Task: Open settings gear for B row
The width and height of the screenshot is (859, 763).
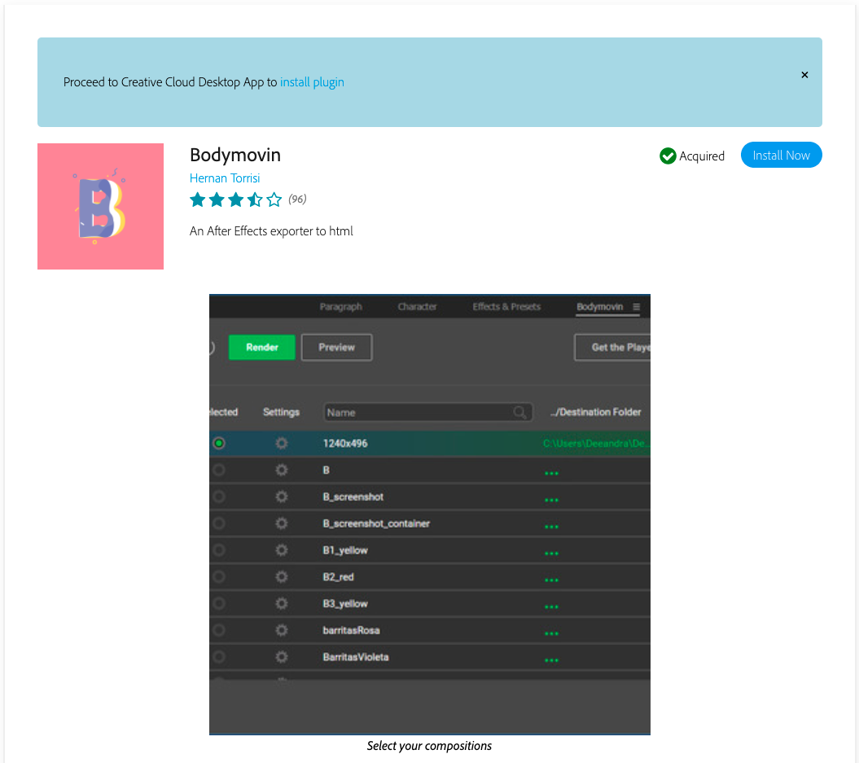Action: (x=282, y=470)
